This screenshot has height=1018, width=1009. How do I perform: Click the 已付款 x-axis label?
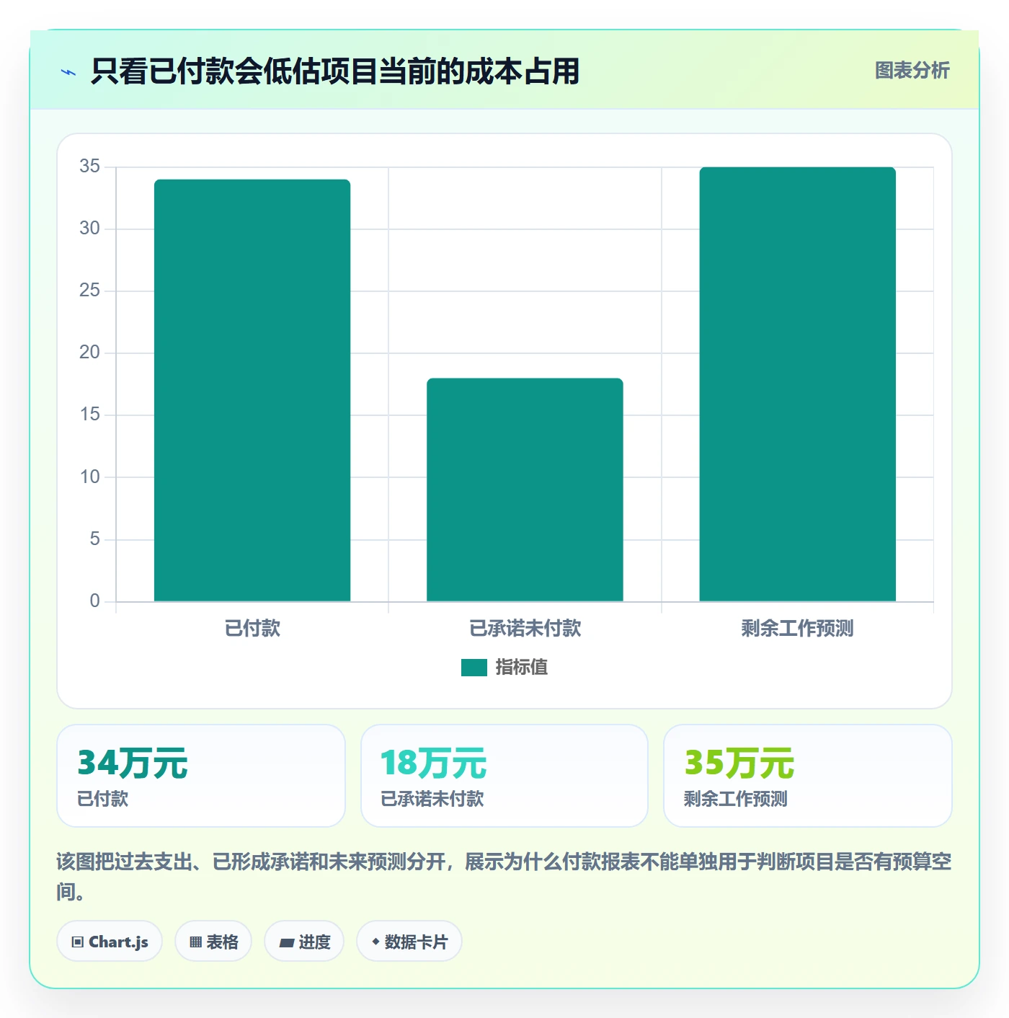(x=252, y=628)
